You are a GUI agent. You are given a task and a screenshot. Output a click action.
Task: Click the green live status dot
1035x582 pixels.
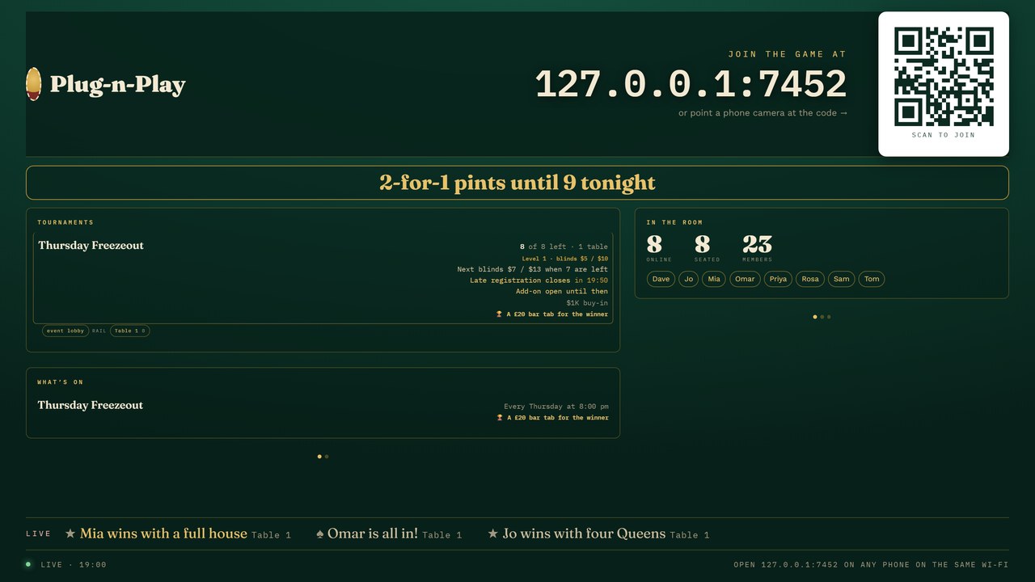(x=28, y=564)
